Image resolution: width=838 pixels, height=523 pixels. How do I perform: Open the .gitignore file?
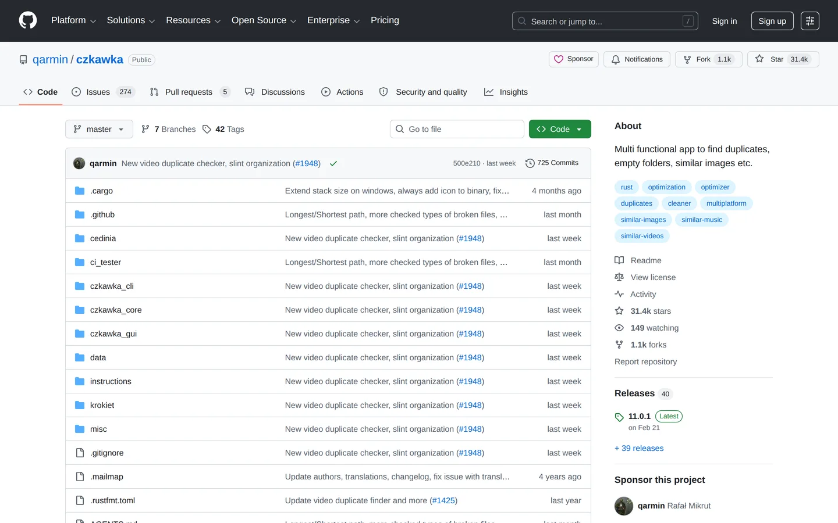(106, 453)
